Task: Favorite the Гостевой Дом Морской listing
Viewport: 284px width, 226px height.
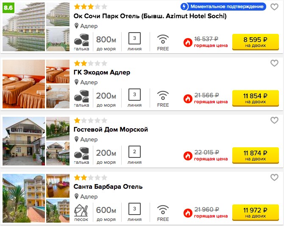Action: 274,120
